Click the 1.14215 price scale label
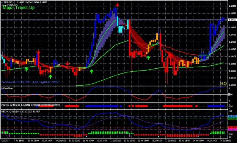 (x=232, y=49)
